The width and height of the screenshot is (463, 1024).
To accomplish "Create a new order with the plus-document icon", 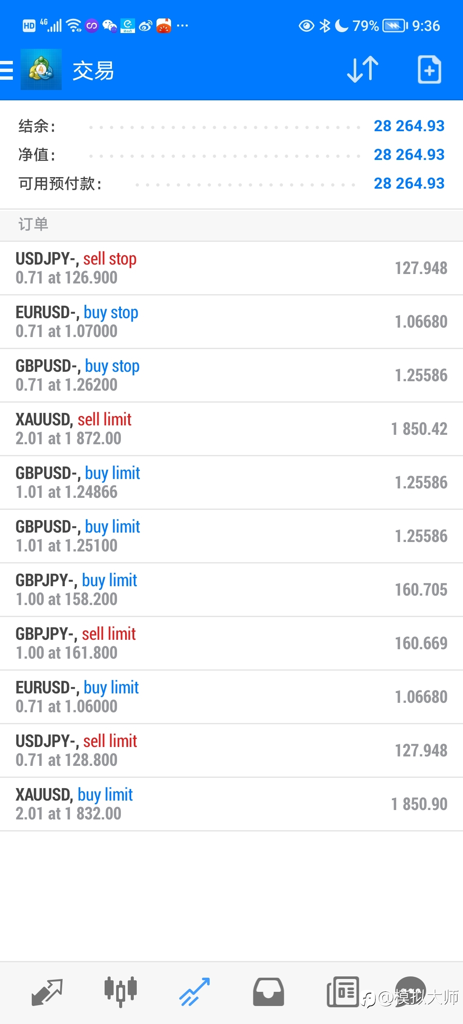I will pos(430,69).
